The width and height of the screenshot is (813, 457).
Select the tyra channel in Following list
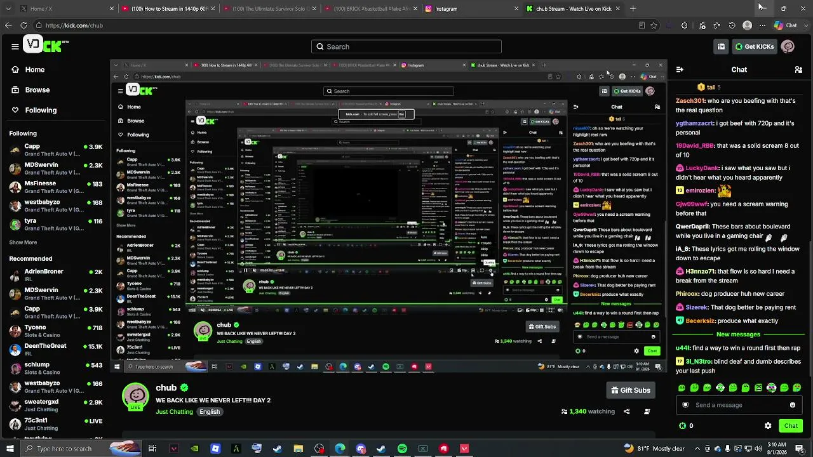[x=56, y=224]
